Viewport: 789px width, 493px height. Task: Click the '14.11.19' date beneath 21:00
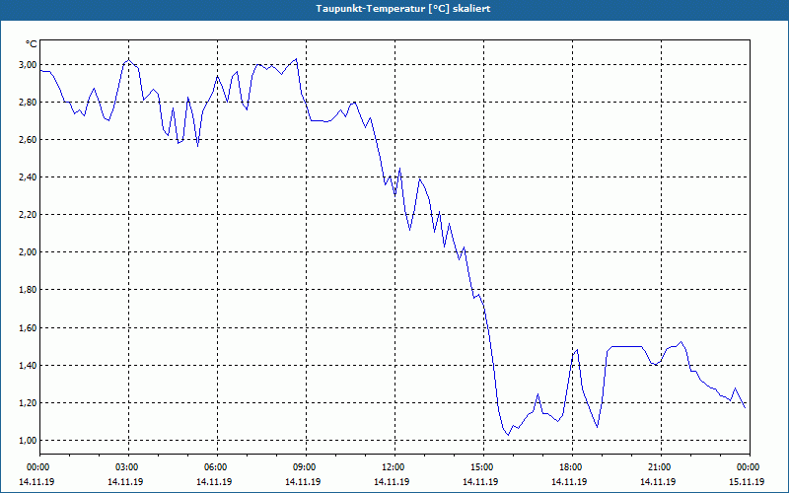(x=658, y=482)
